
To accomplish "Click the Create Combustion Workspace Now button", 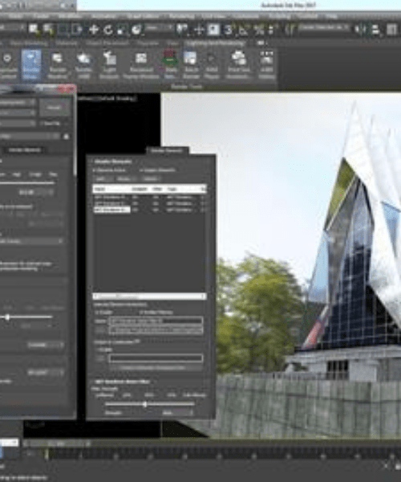I will pyautogui.click(x=156, y=367).
